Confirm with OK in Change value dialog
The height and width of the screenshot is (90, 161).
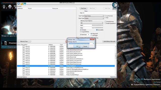click(77, 46)
